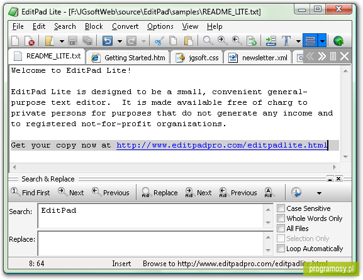
Task: Save the file with floppy disk icon
Action: [x=73, y=41]
